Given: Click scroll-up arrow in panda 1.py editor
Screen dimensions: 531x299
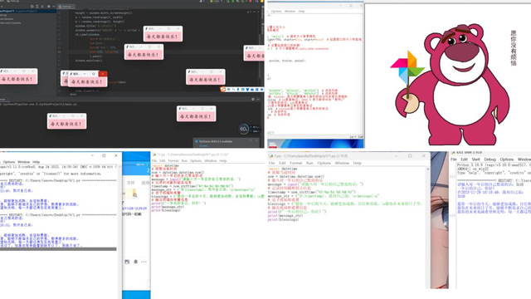Looking at the screenshot, I should coord(427,169).
